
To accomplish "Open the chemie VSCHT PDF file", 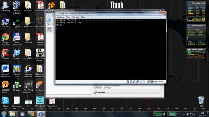I will point(40,39).
